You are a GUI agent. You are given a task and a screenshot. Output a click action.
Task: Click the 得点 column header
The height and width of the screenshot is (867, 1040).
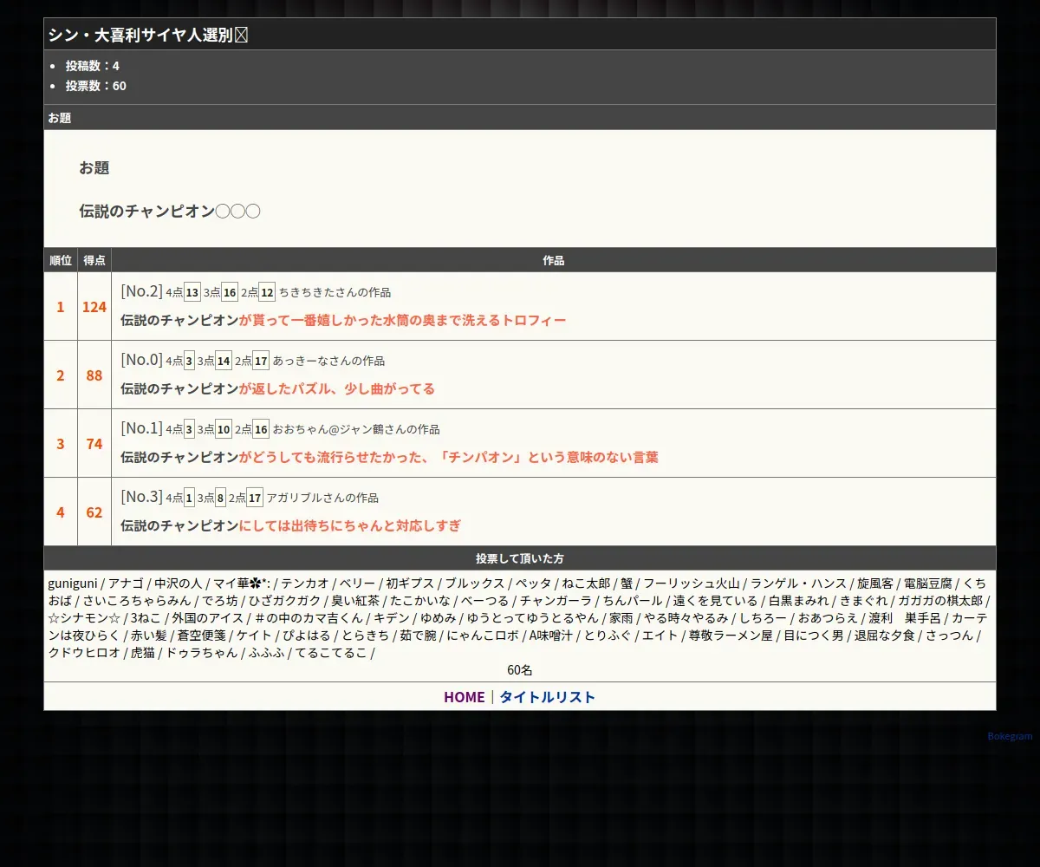pos(94,260)
